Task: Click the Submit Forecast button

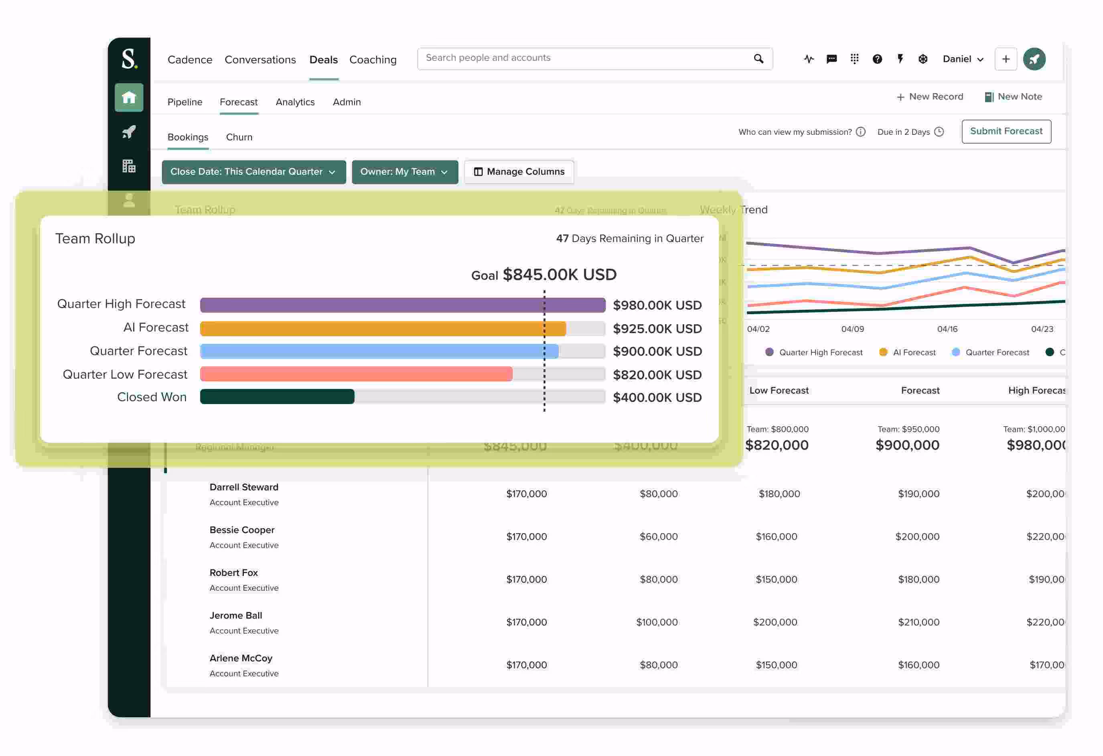Action: pyautogui.click(x=1006, y=131)
